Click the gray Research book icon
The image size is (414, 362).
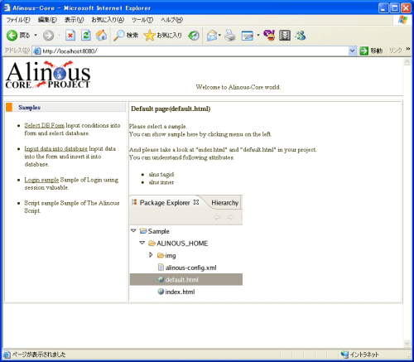[x=285, y=36]
